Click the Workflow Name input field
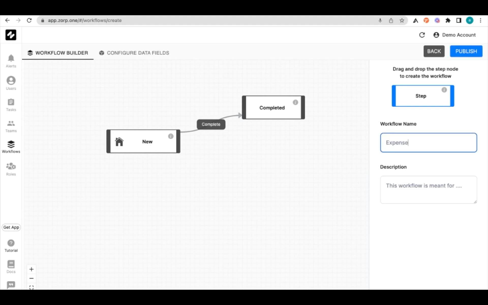488x305 pixels. [428, 143]
